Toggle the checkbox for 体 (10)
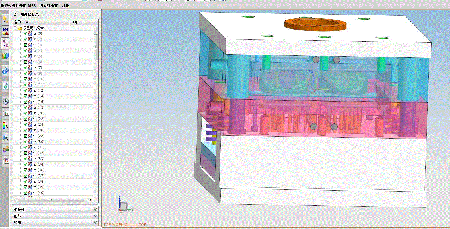 coord(26,79)
